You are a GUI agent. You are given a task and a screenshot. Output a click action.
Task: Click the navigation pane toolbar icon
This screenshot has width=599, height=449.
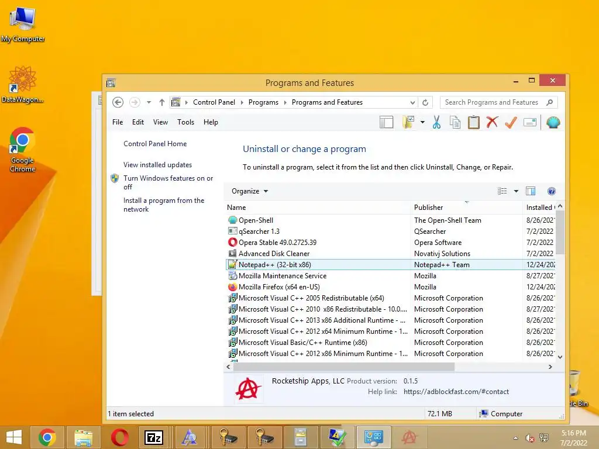click(386, 122)
